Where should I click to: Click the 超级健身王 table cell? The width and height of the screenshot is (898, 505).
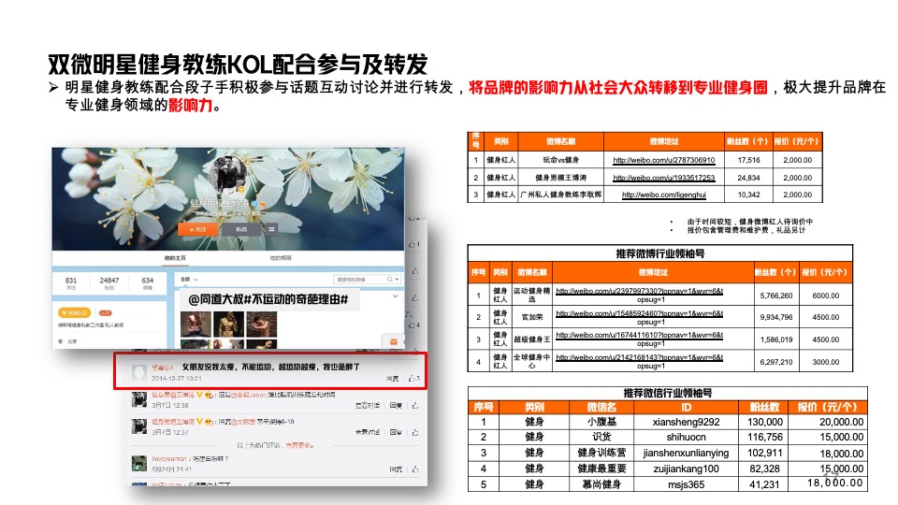click(x=532, y=339)
